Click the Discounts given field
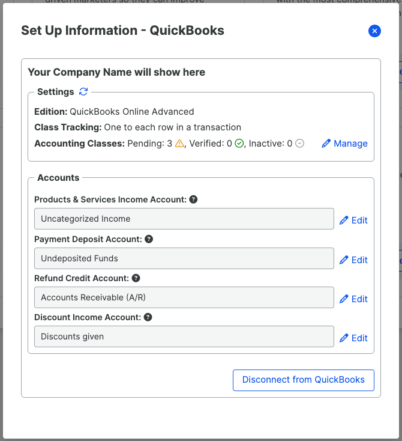Image resolution: width=402 pixels, height=441 pixels. click(184, 336)
